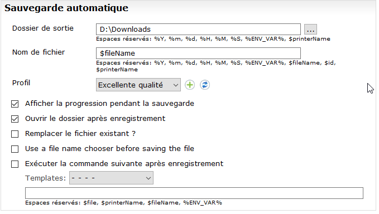Enable Use a file name chooser checkbox
The image size is (379, 214).
(x=15, y=149)
